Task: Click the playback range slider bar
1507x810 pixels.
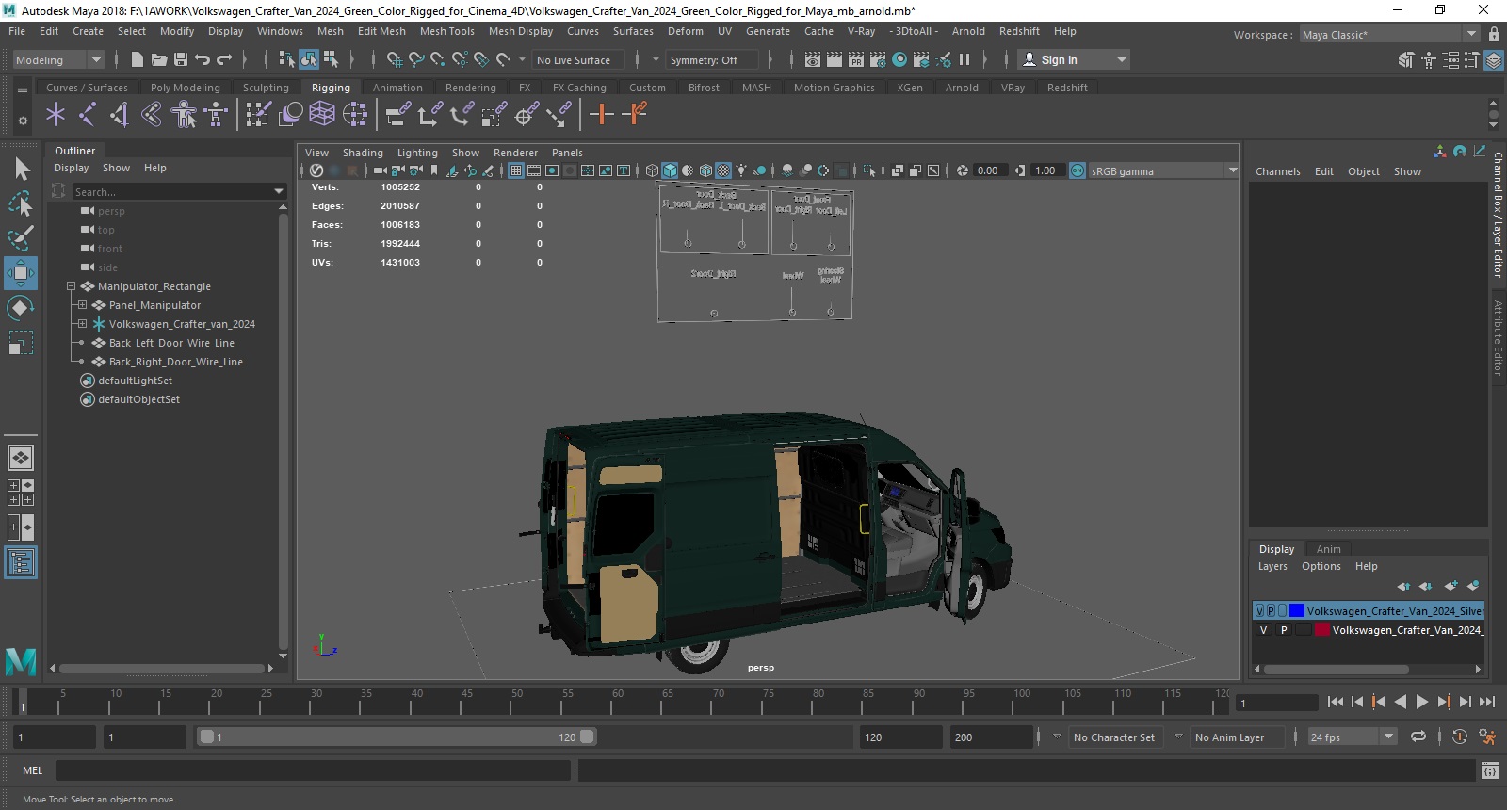Action: point(396,737)
